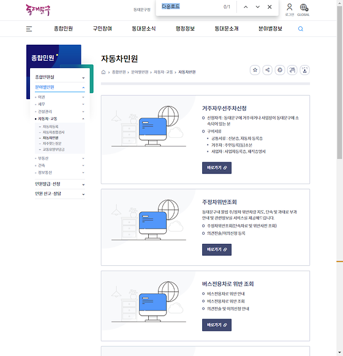Click the 주정차위반조회 card illustration
The width and height of the screenshot is (343, 356).
tap(148, 220)
